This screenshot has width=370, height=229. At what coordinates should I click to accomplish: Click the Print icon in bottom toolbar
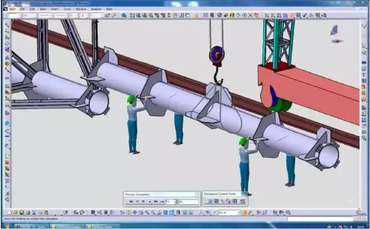[28, 213]
